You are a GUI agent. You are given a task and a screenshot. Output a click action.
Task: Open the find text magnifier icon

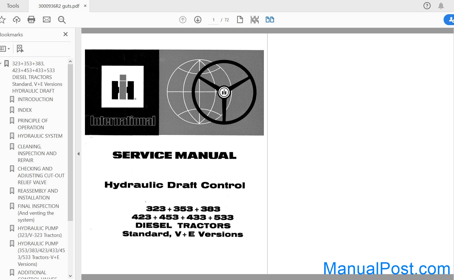(62, 20)
